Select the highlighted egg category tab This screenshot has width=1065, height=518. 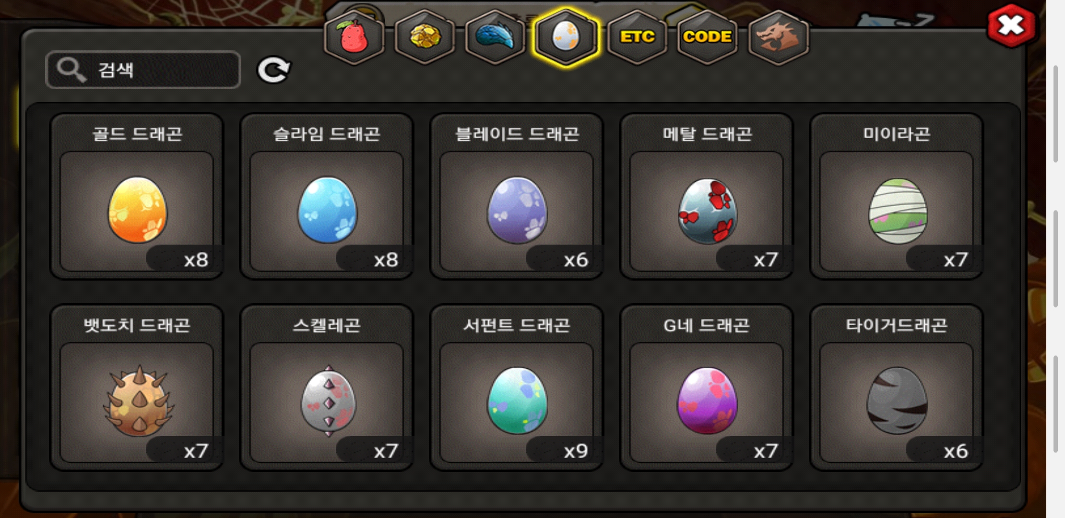(566, 37)
